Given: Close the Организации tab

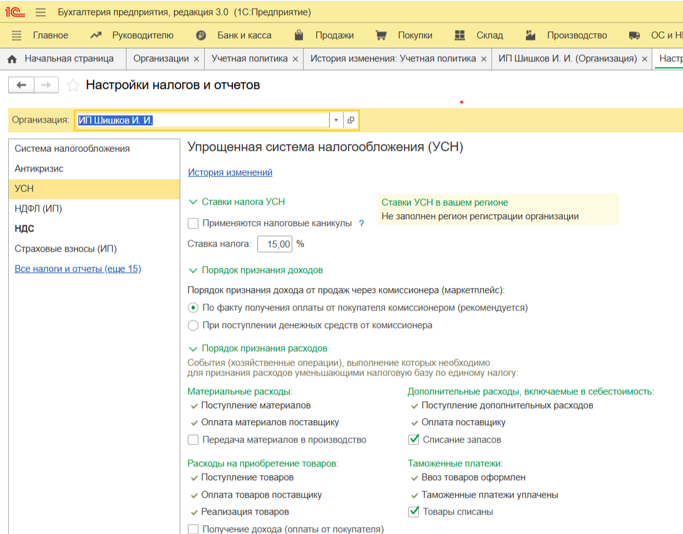Looking at the screenshot, I should coord(197,59).
